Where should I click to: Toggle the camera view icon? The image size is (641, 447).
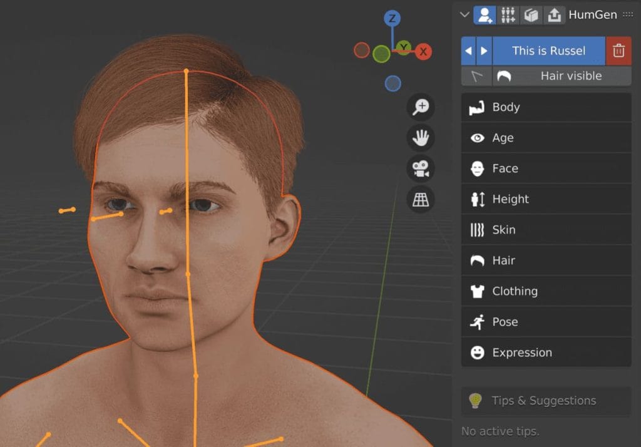[x=421, y=168]
